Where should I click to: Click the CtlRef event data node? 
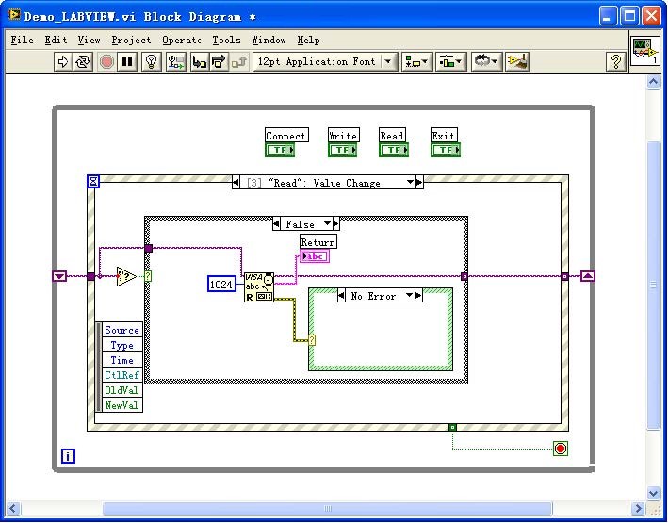coord(122,375)
